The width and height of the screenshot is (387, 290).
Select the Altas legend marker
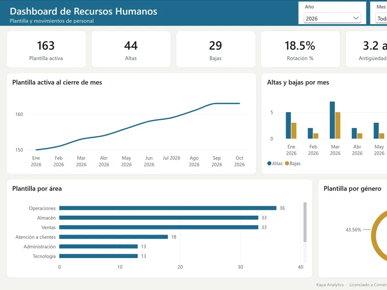coord(269,163)
